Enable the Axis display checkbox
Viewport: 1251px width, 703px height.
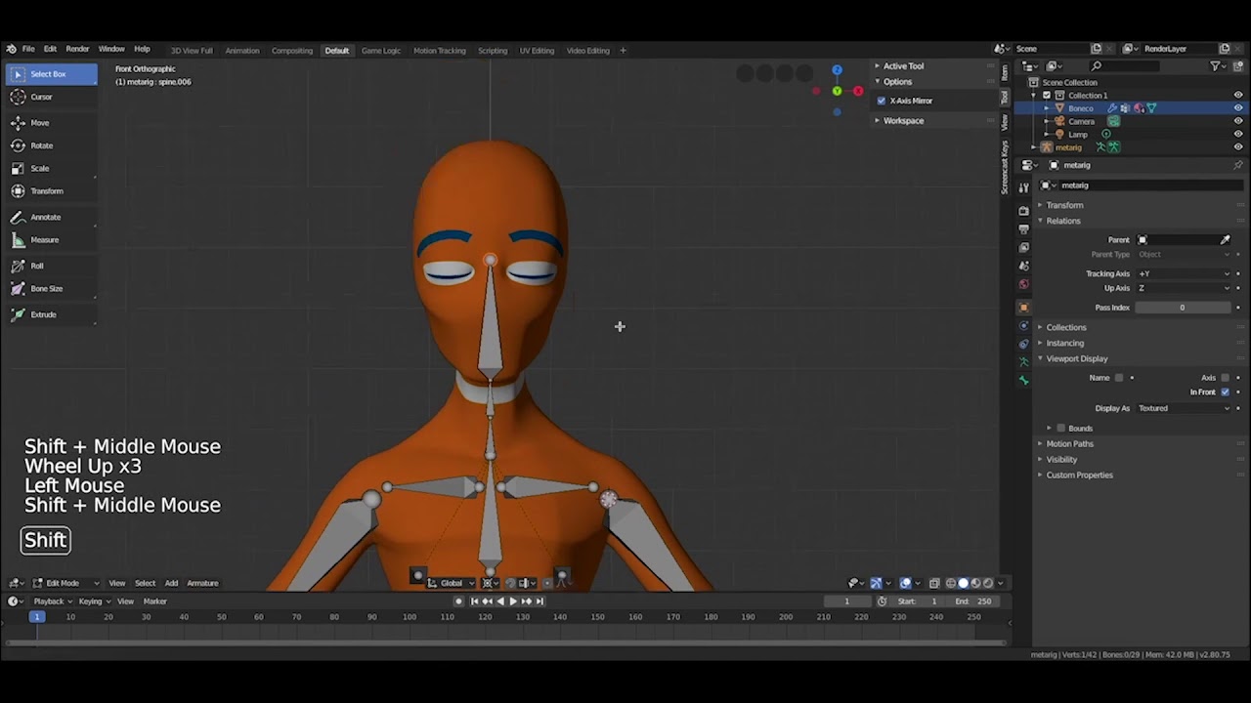click(1225, 378)
